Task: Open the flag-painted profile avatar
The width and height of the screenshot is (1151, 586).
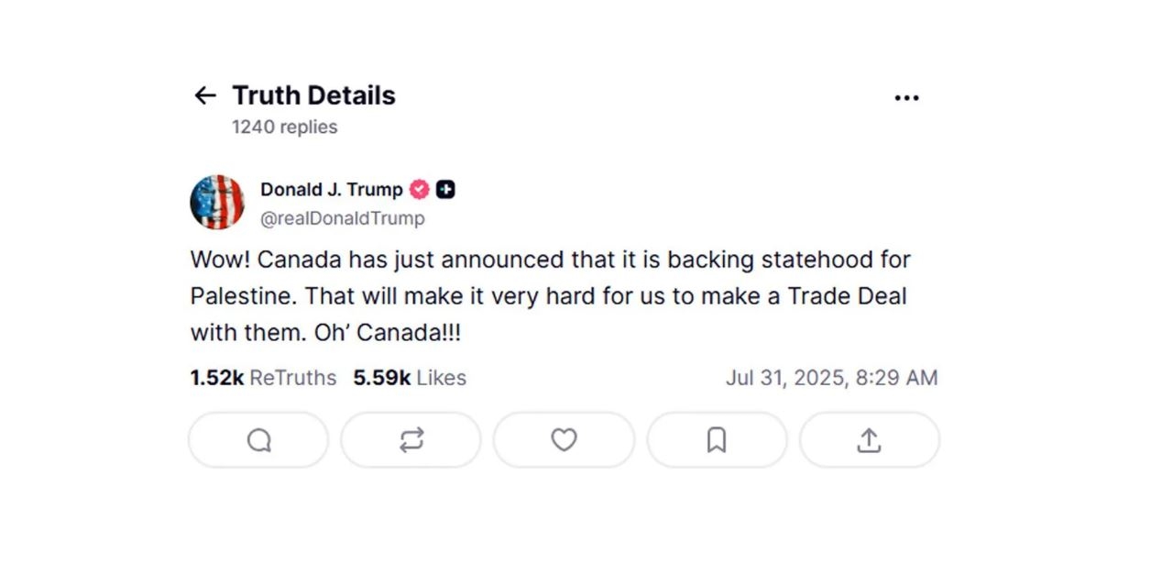Action: (217, 202)
